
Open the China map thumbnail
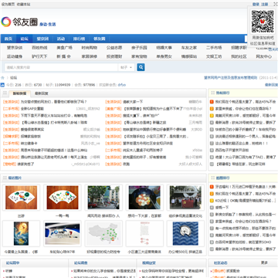(x=103, y=233)
